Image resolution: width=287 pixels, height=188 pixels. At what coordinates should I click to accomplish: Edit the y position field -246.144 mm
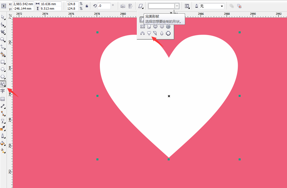pos(23,9)
